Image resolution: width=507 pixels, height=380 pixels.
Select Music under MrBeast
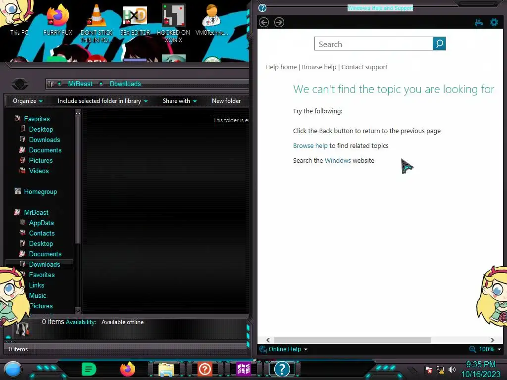[38, 295]
